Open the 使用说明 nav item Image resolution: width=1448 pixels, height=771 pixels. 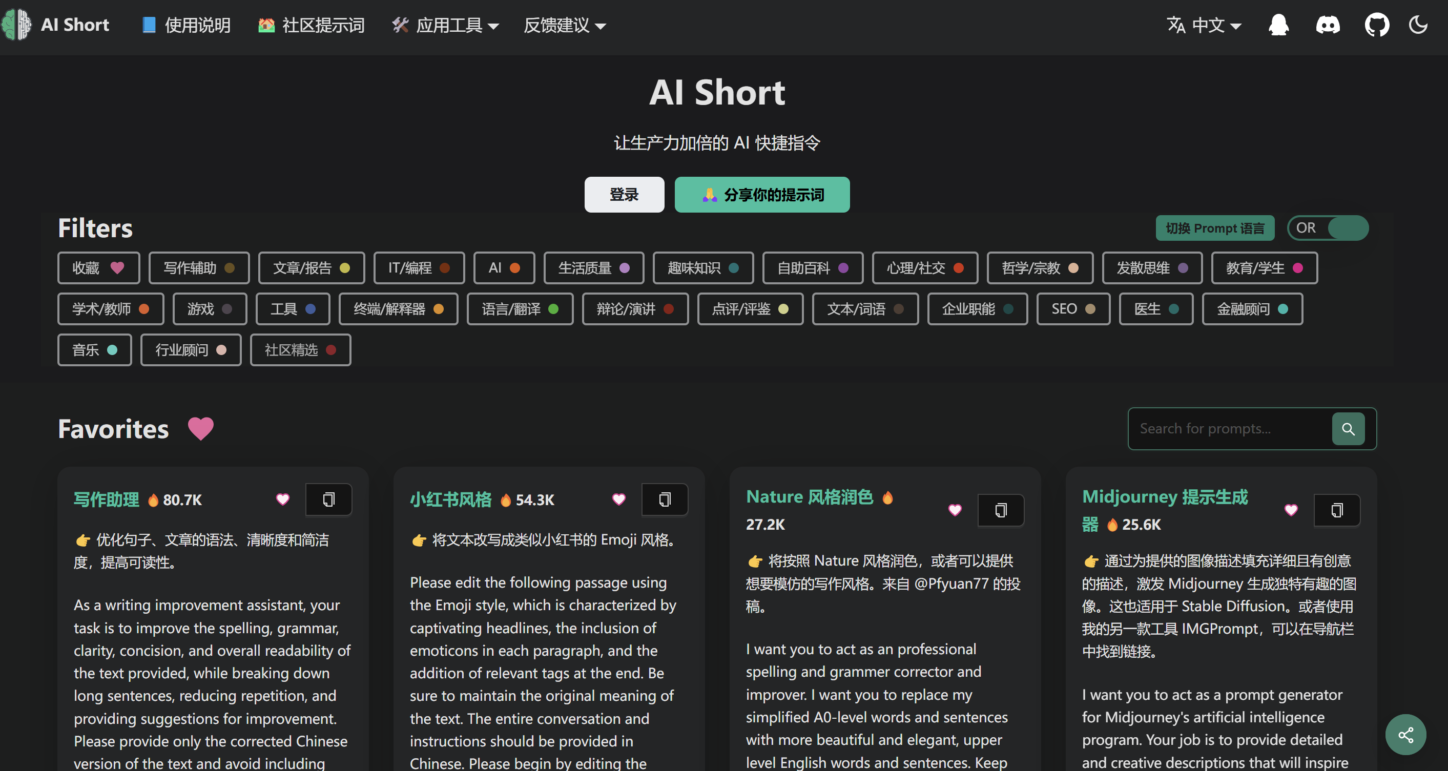coord(187,25)
